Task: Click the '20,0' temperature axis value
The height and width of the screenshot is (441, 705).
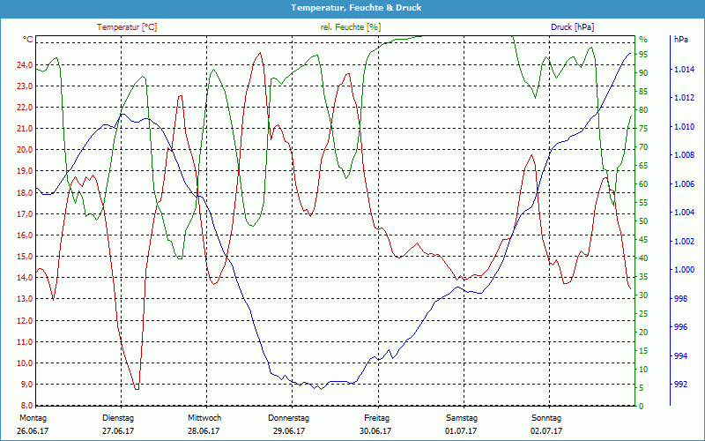Action: click(x=25, y=150)
